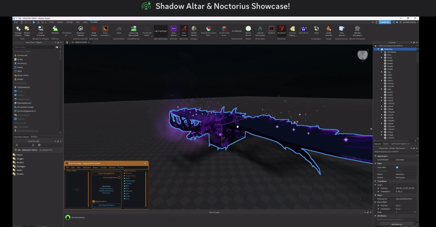Select the Load Character plugin
The width and height of the screenshot is (436, 227).
pos(41,31)
